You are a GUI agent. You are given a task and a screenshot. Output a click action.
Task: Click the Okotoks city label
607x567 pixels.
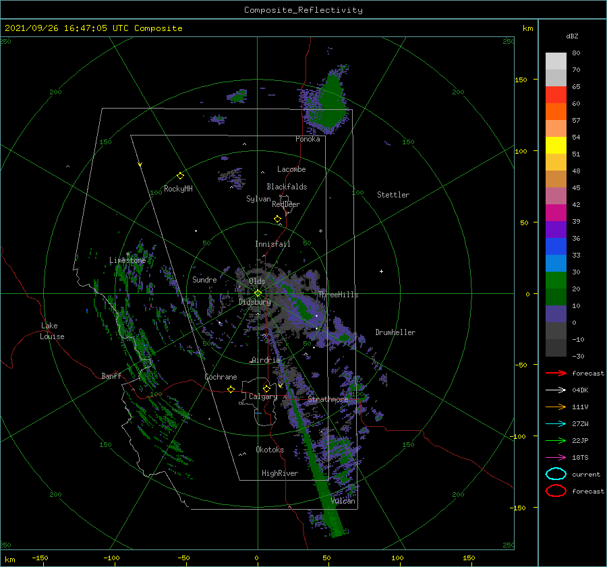pyautogui.click(x=270, y=450)
